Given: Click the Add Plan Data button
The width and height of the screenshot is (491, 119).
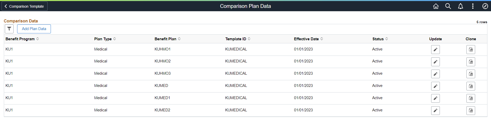Looking at the screenshot, I should [x=34, y=29].
